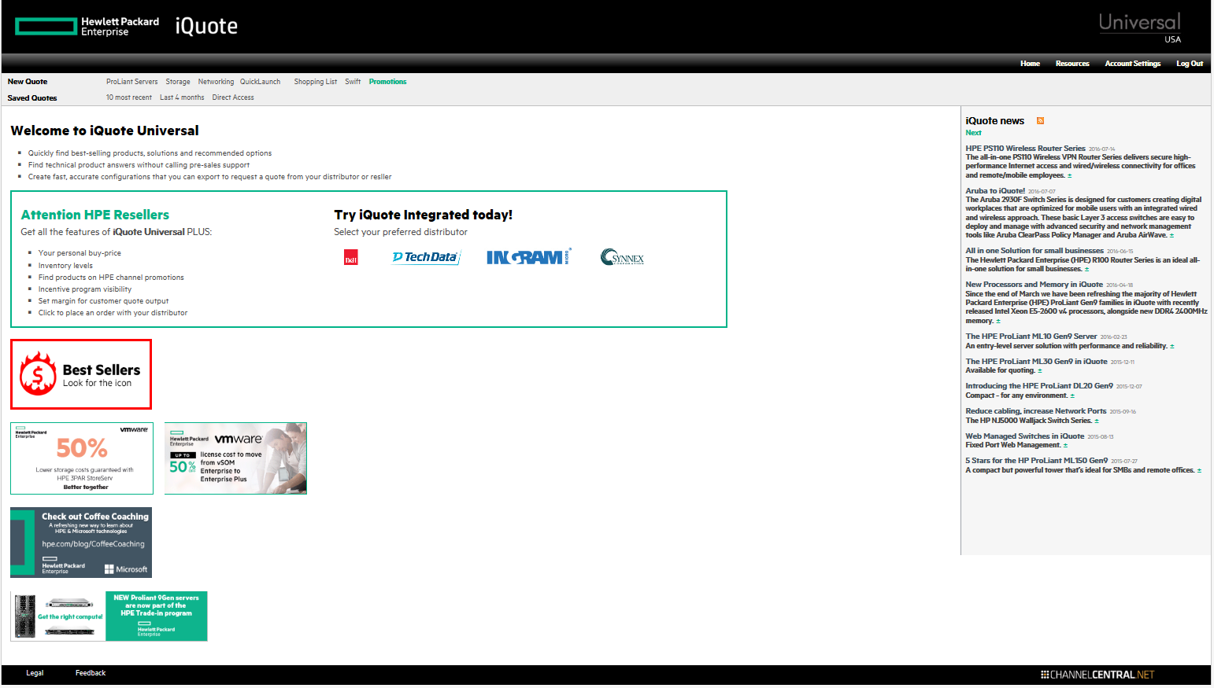Image resolution: width=1214 pixels, height=688 pixels.
Task: Expand the Aruba to iQuote news entry
Action: click(x=1171, y=234)
